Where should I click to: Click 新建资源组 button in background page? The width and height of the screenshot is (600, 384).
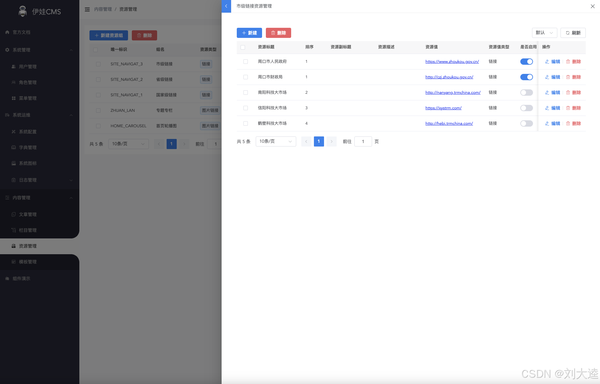coord(109,35)
